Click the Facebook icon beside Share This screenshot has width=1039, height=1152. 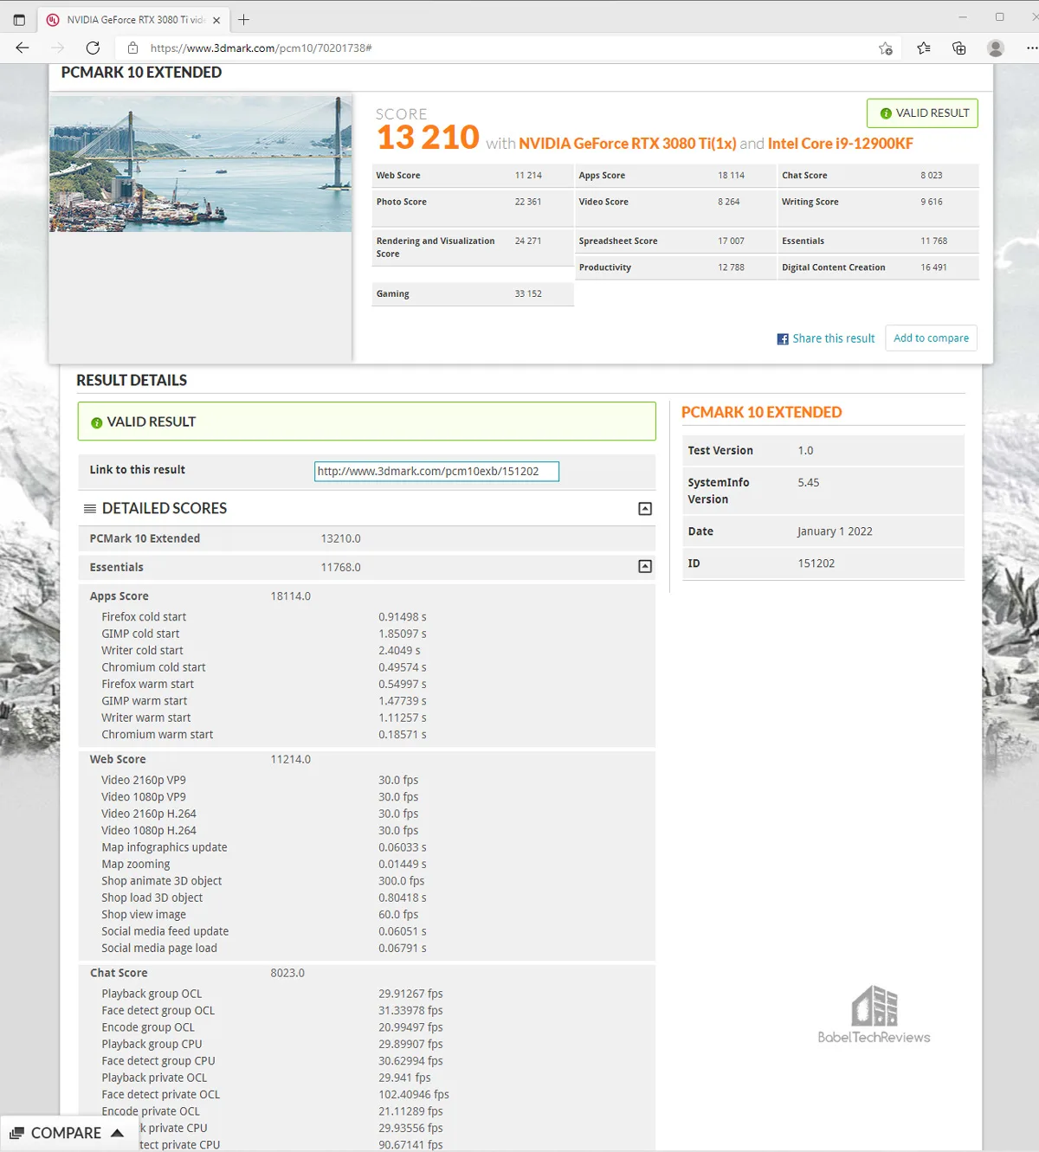[783, 339]
